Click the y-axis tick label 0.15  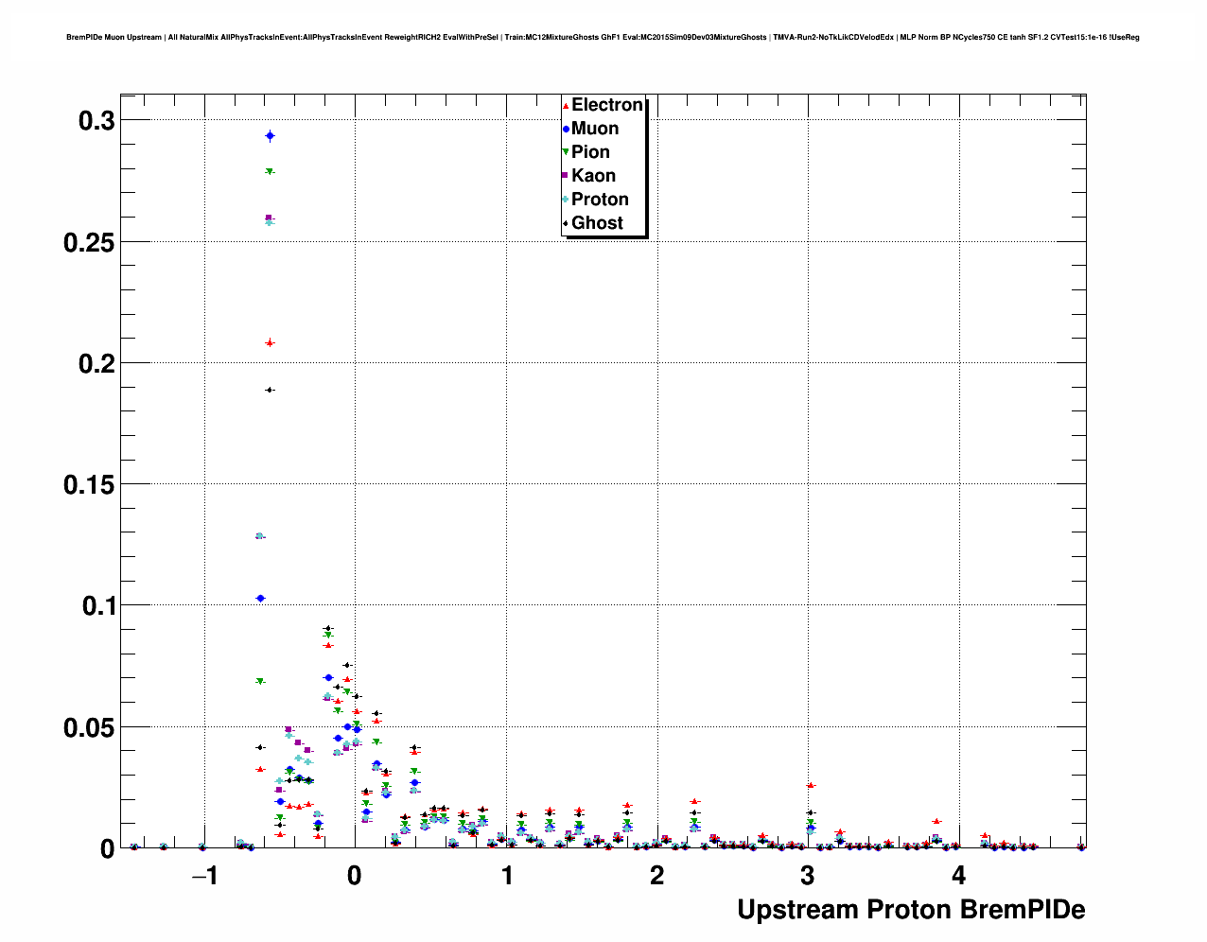click(89, 485)
